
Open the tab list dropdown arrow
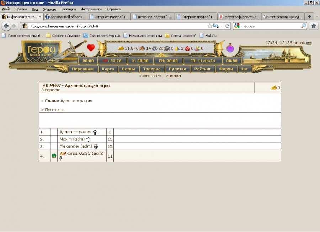pyautogui.click(x=317, y=16)
